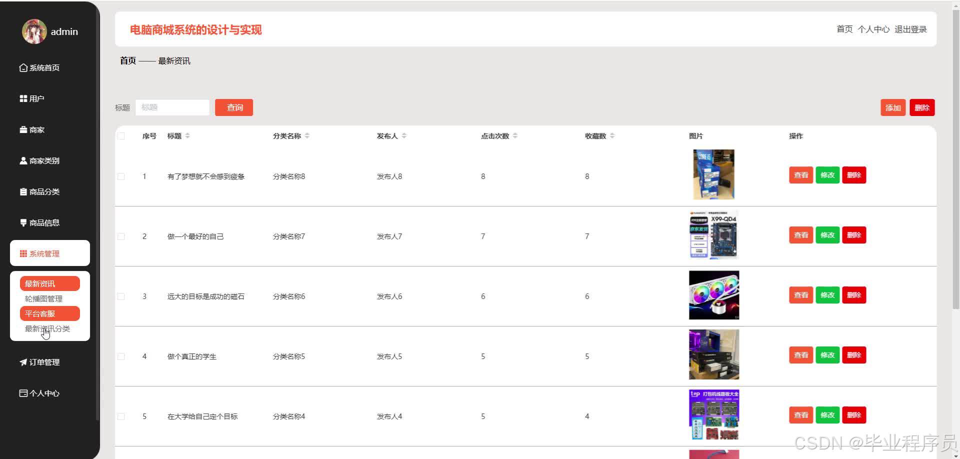Click 查看 for row 分类名称5
960x459 pixels.
(801, 355)
